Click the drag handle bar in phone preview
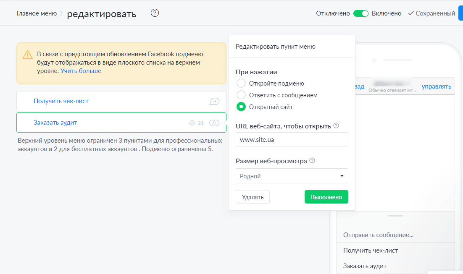The width and height of the screenshot is (463, 274). (x=395, y=216)
